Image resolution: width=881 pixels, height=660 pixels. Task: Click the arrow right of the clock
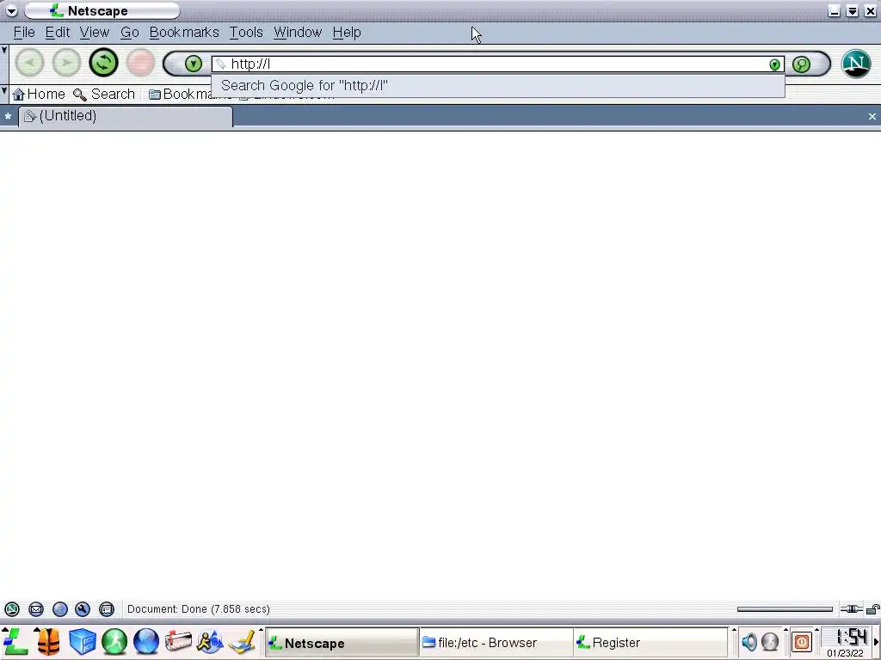[x=876, y=641]
